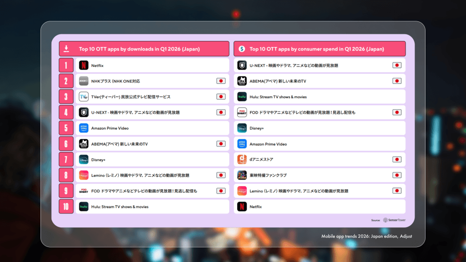Click 'Disney+' text in downloads list
The image size is (466, 262).
[98, 160]
